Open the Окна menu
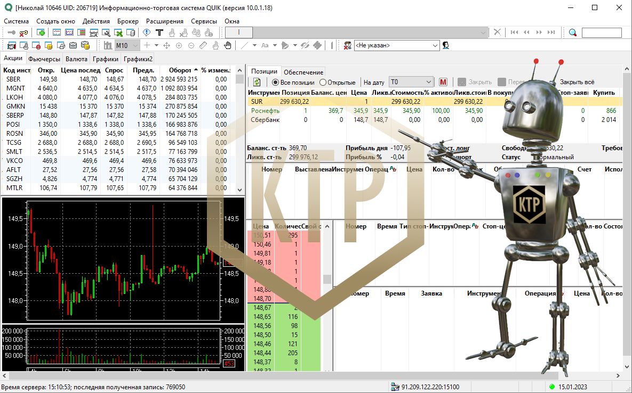Viewport: 632px width, 393px height. pos(232,21)
